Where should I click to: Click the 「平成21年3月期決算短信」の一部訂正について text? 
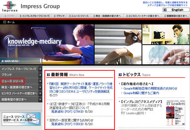[x=79, y=106]
